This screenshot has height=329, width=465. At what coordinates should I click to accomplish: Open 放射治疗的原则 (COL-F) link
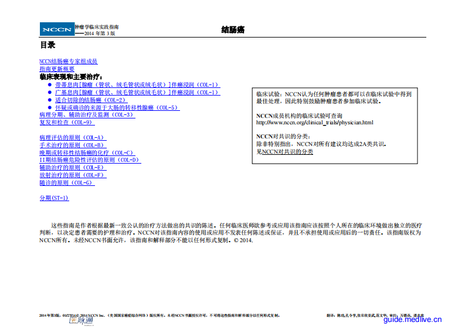(73, 175)
